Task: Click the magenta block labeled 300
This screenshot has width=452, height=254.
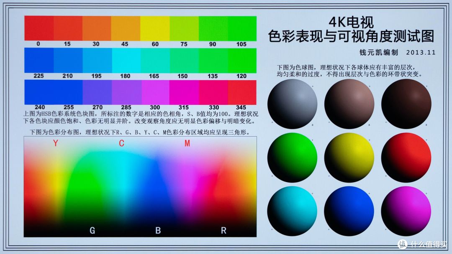Action: pos(155,92)
